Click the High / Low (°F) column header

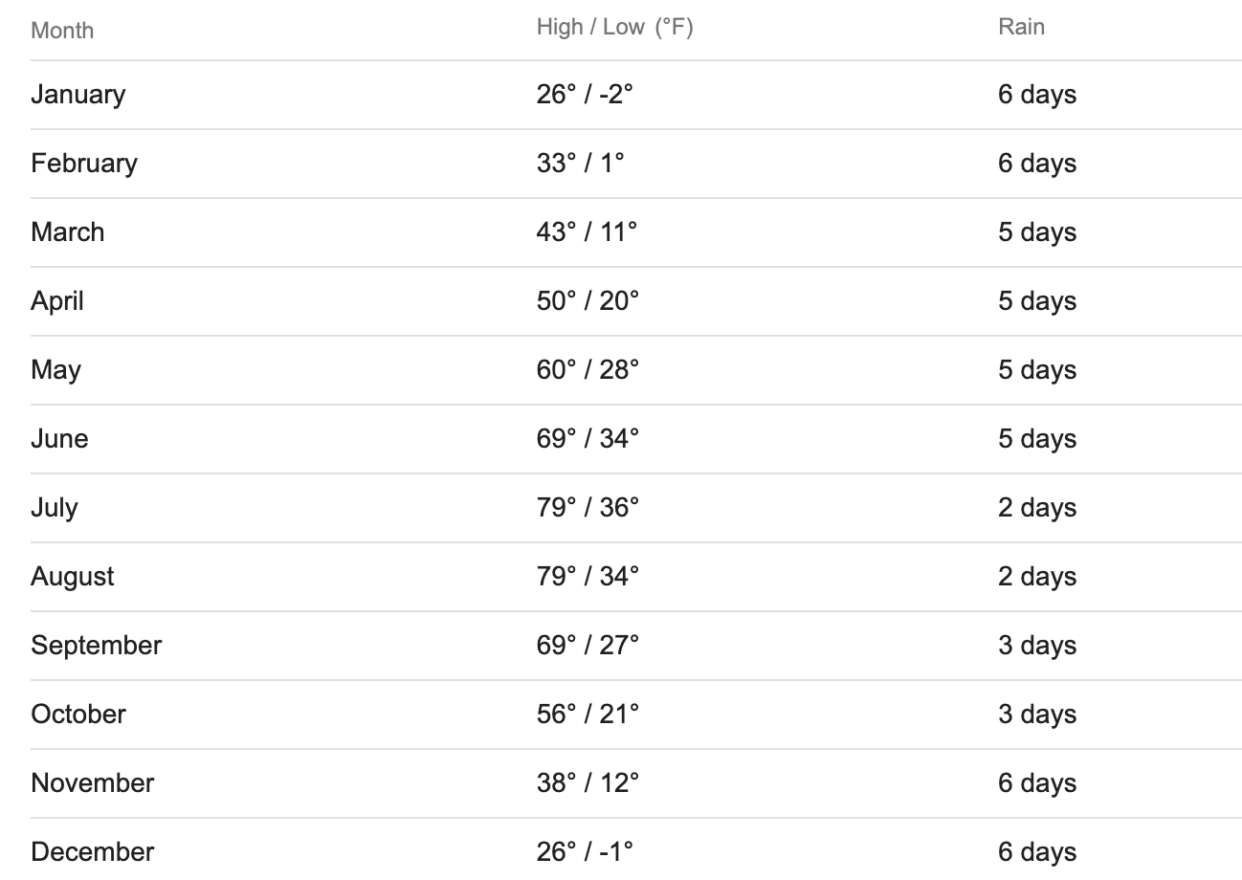615,28
